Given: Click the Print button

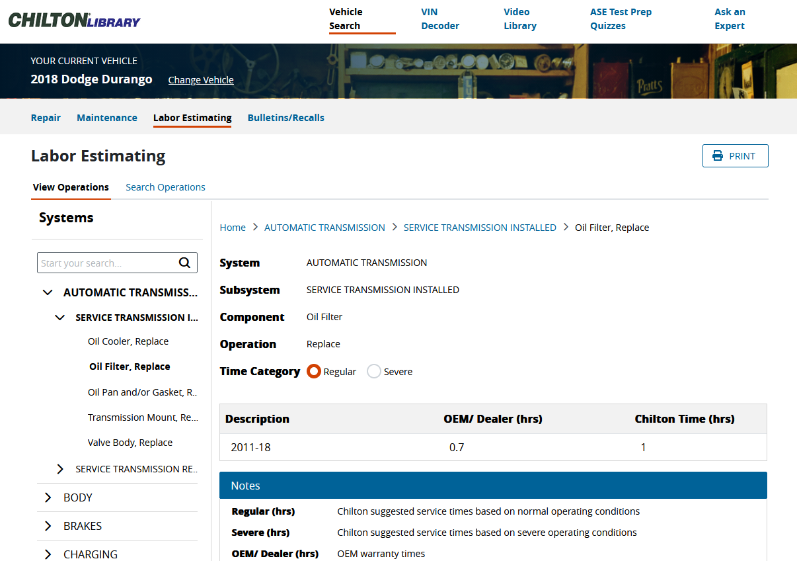Looking at the screenshot, I should point(735,156).
